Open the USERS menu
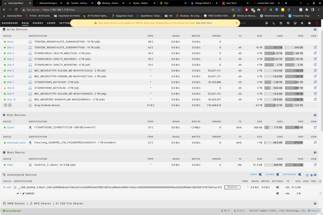This screenshot has width=323, height=215. [51, 23]
